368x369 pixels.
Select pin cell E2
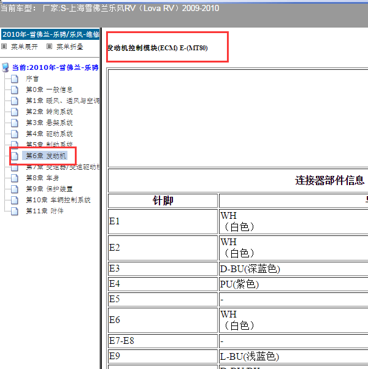click(163, 248)
